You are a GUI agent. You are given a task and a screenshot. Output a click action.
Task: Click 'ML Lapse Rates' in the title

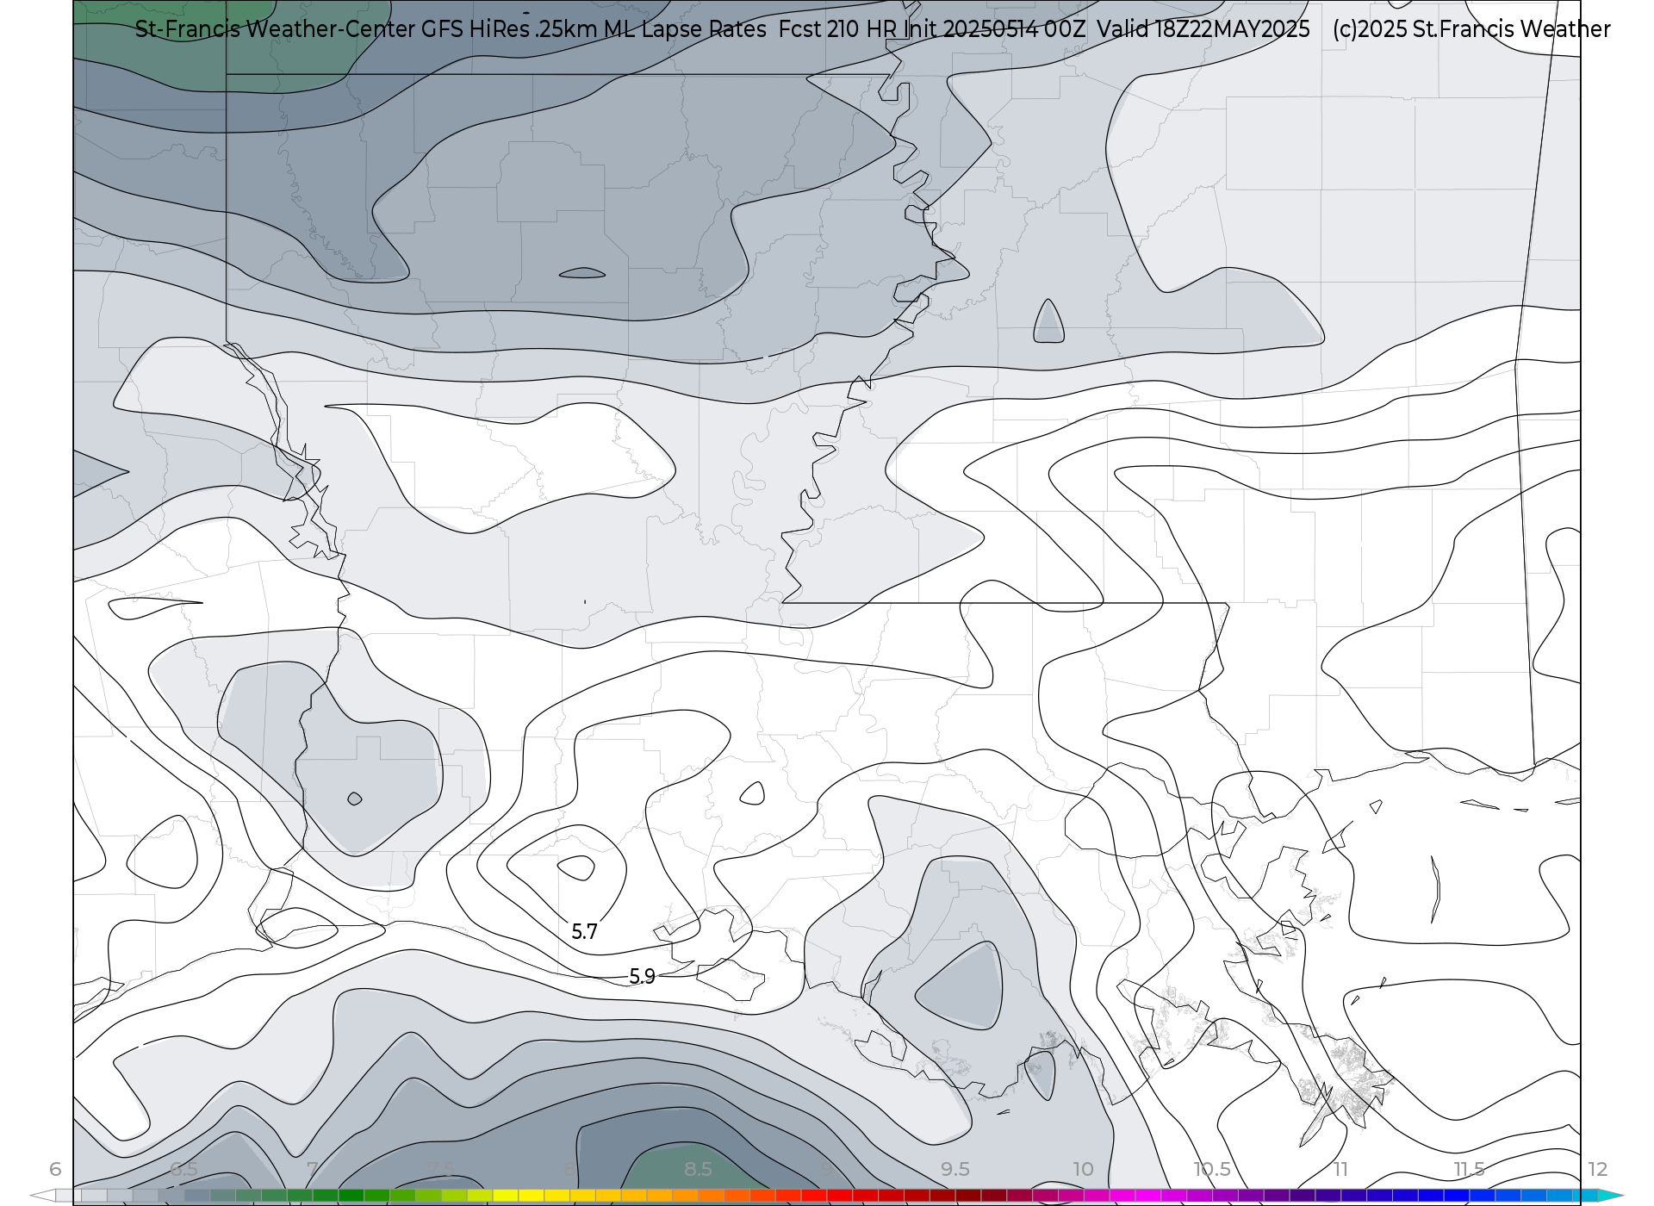pos(685,29)
